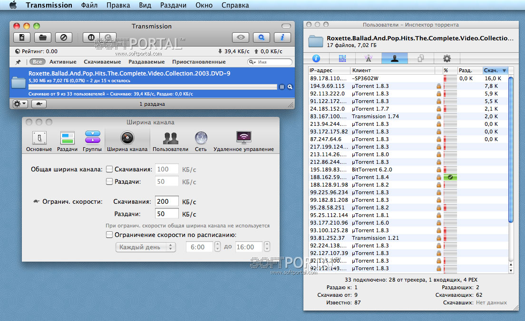Image resolution: width=525 pixels, height=321 pixels.
Task: Open the gear action menu in Transmission
Action: coord(20,104)
